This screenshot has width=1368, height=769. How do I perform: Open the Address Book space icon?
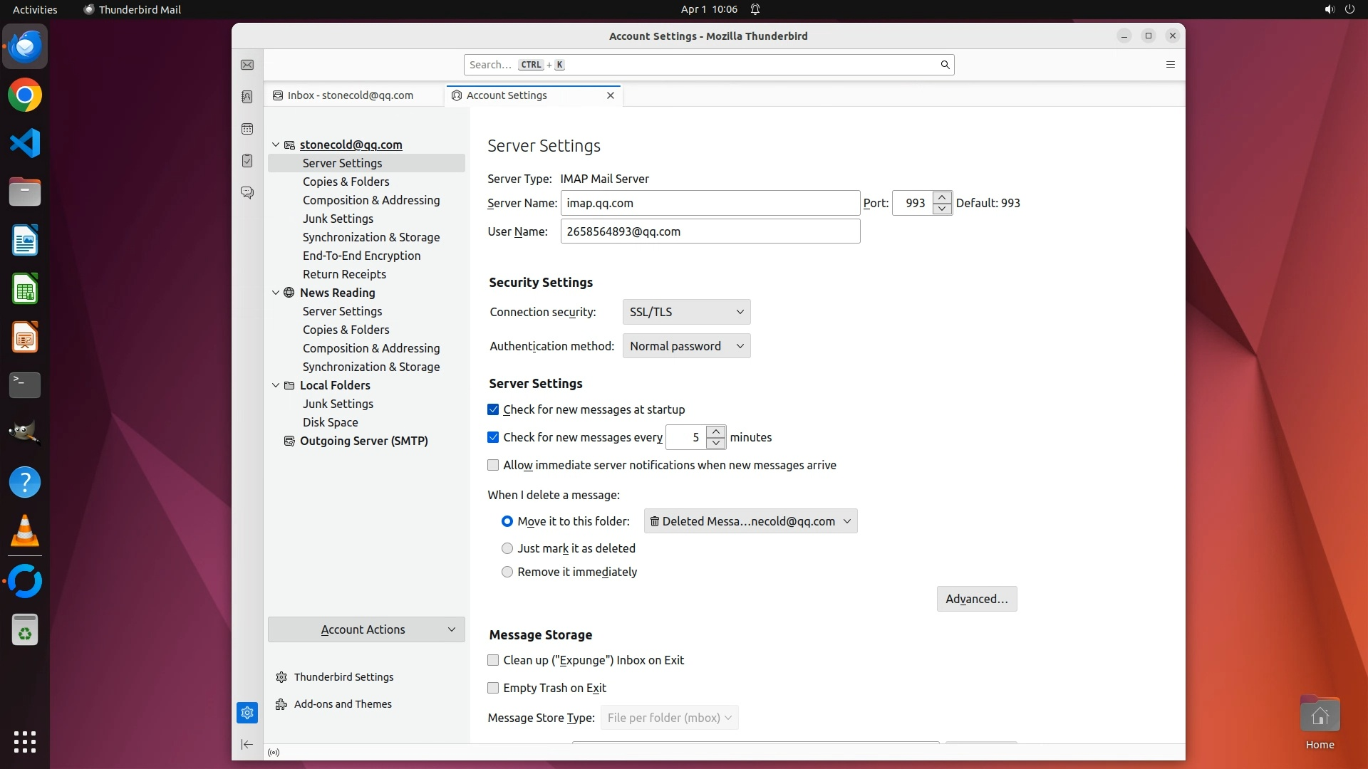247,97
